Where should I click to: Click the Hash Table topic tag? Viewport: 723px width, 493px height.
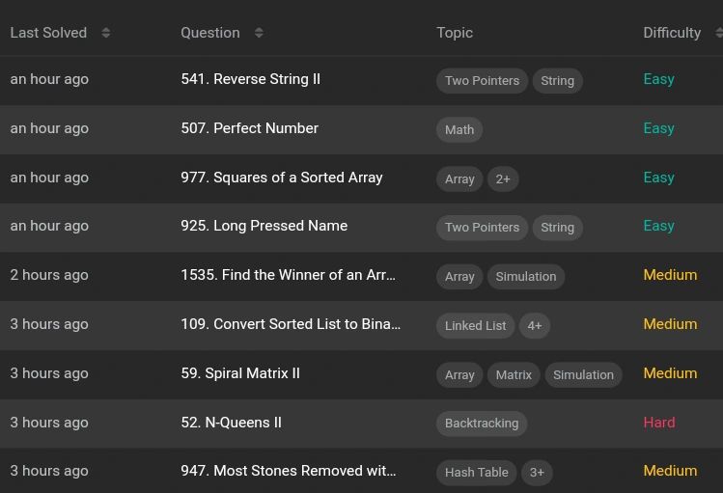476,473
